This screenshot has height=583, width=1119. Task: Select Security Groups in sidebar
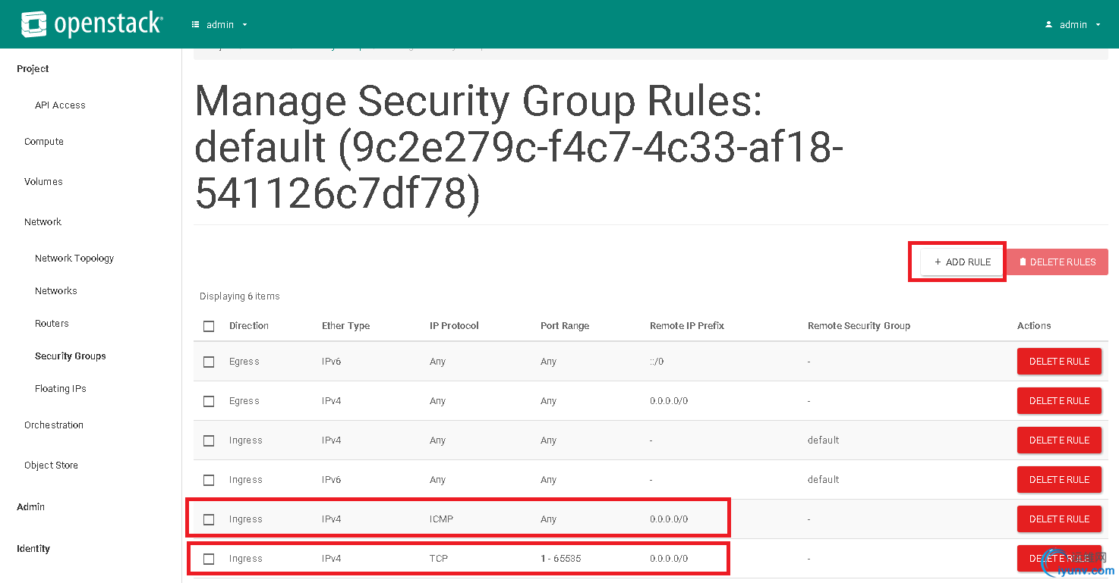71,356
